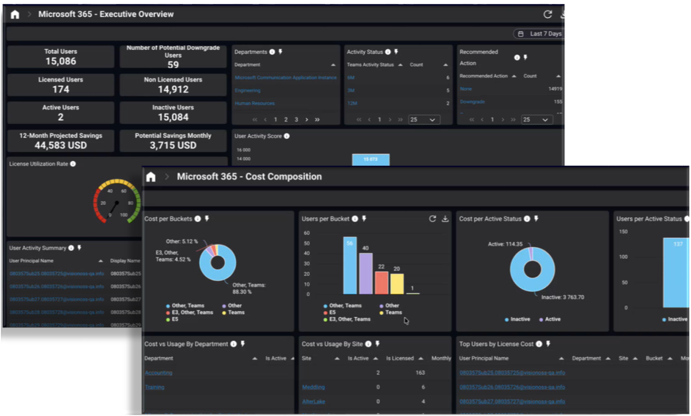The image size is (691, 416).
Task: Click the lightning icon next to Activity Status
Action: point(396,52)
